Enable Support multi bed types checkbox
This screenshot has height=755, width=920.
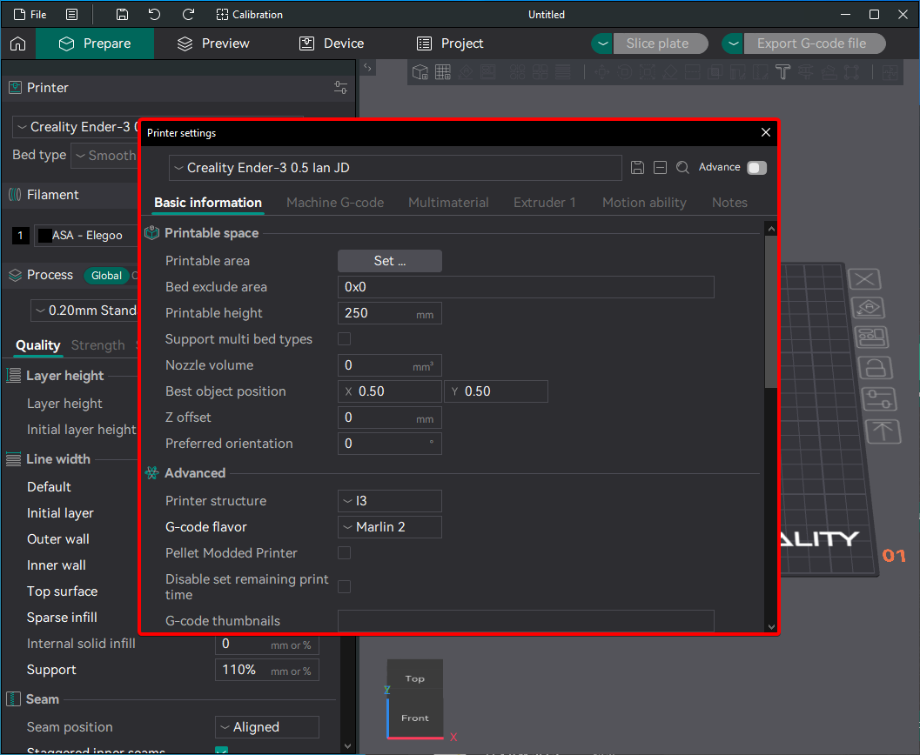345,339
